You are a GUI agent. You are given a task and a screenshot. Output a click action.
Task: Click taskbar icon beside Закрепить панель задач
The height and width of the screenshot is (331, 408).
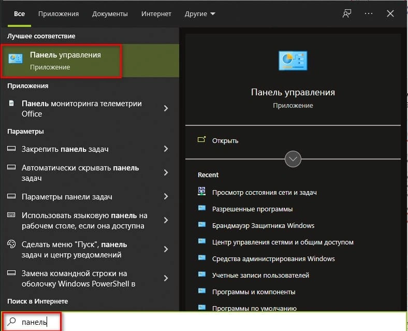[11, 149]
